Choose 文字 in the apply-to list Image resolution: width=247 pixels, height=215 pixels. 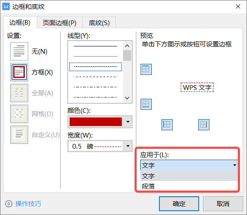coord(189,176)
